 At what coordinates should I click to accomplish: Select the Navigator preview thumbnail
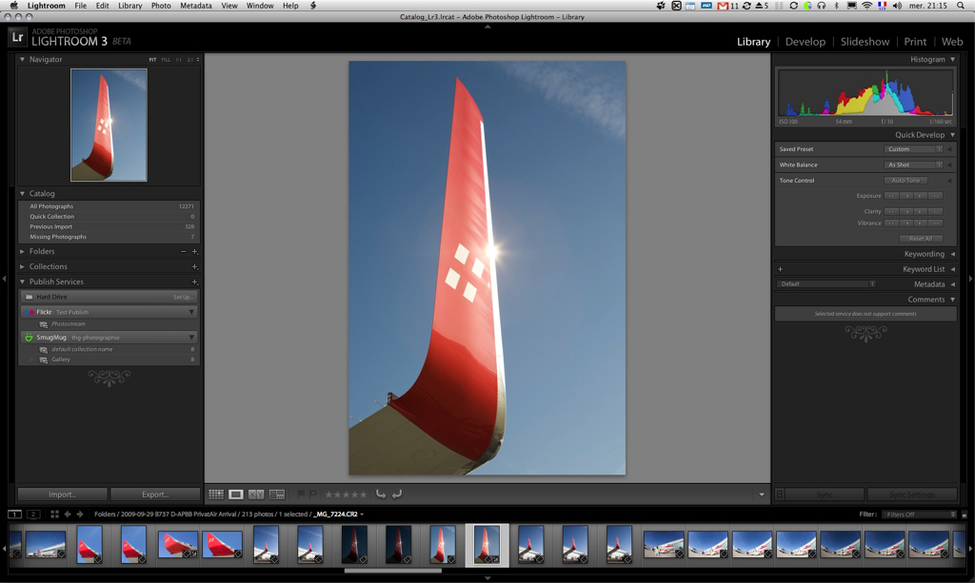109,125
